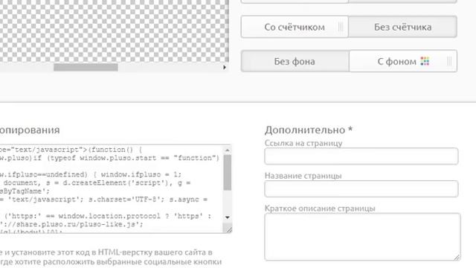
Task: Click the code box scroll up arrow
Action: click(228, 150)
